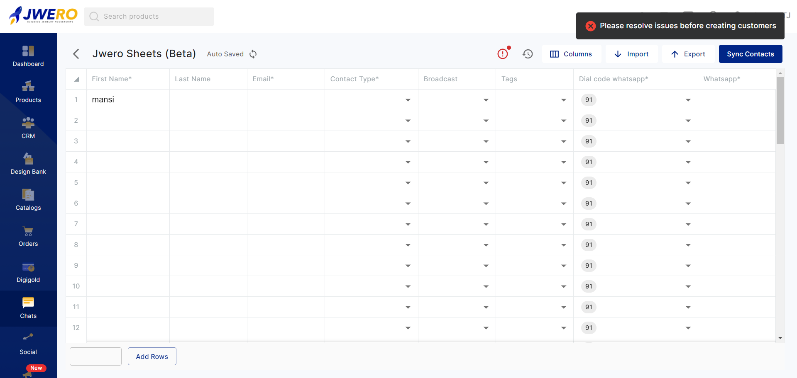Click the Auto Saved refresh icon
This screenshot has height=378, width=797.
(253, 54)
